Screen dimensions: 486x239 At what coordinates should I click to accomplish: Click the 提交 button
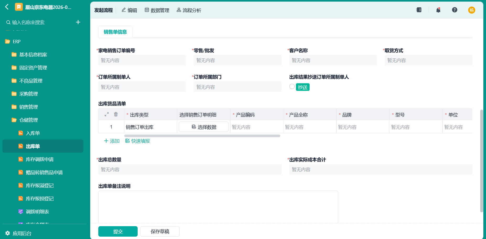pos(118,231)
